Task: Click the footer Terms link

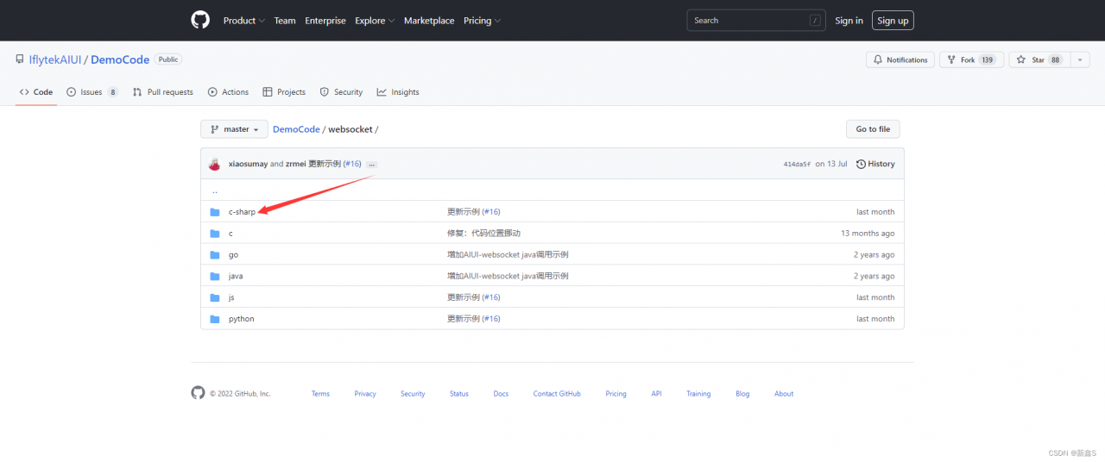Action: 320,394
